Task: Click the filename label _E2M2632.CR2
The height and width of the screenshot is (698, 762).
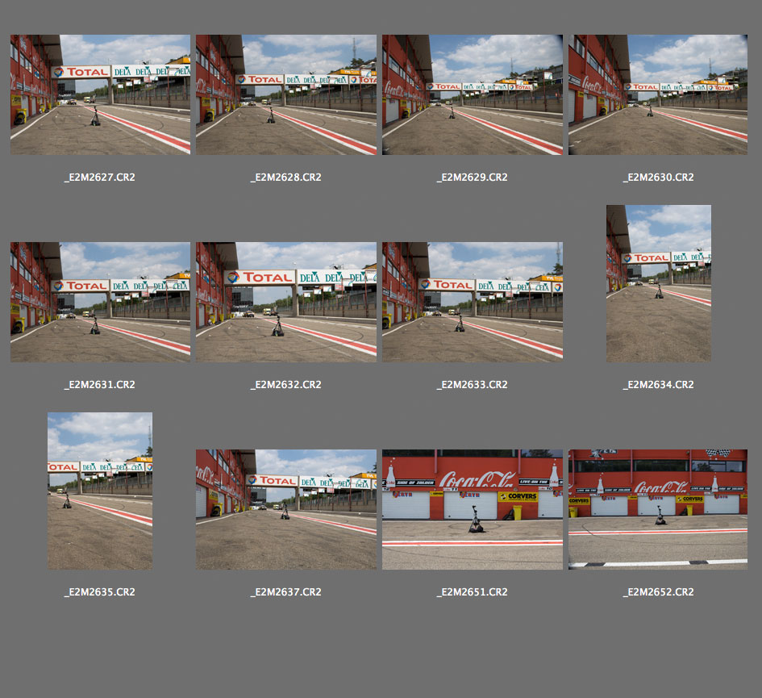Action: tap(286, 385)
